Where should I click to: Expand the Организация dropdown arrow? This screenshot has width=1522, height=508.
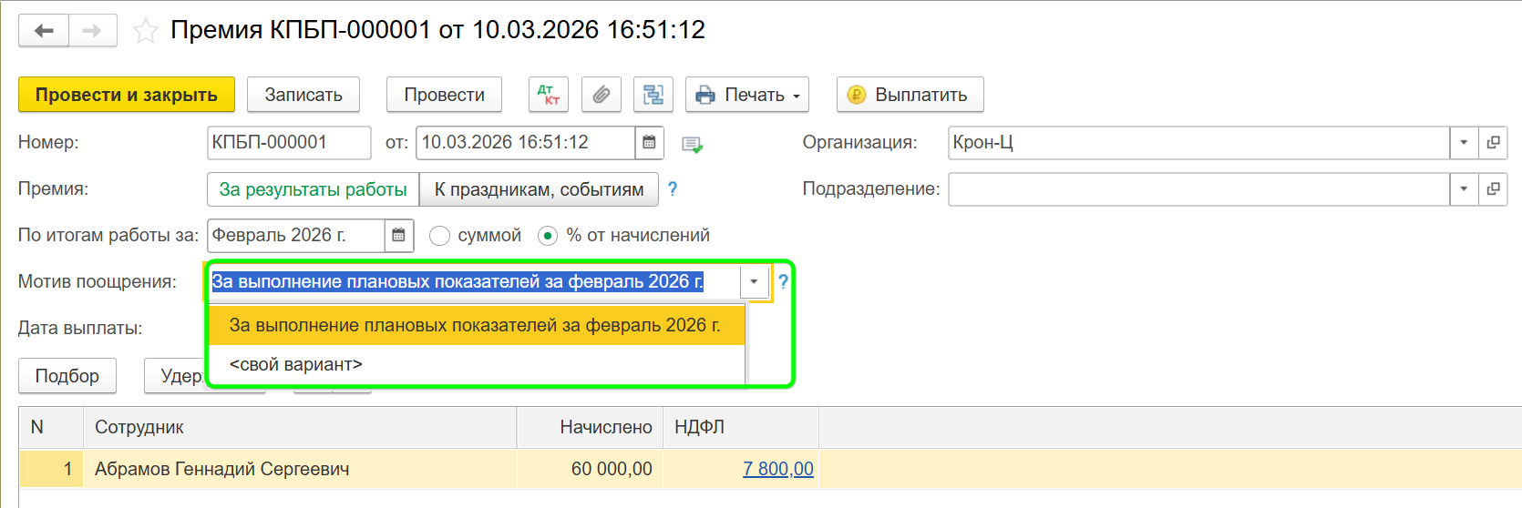pyautogui.click(x=1464, y=143)
